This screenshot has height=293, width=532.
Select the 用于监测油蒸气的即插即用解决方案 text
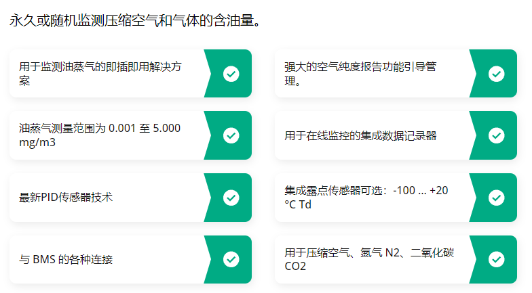pos(100,73)
